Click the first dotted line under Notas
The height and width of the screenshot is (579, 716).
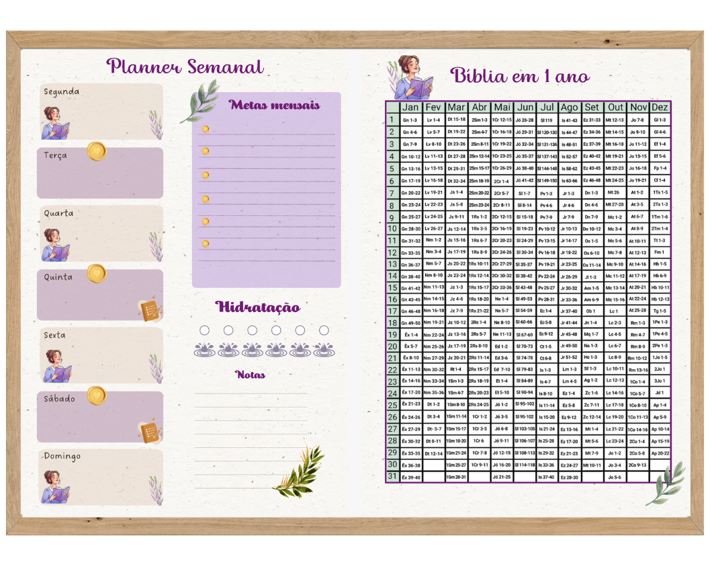coord(250,393)
